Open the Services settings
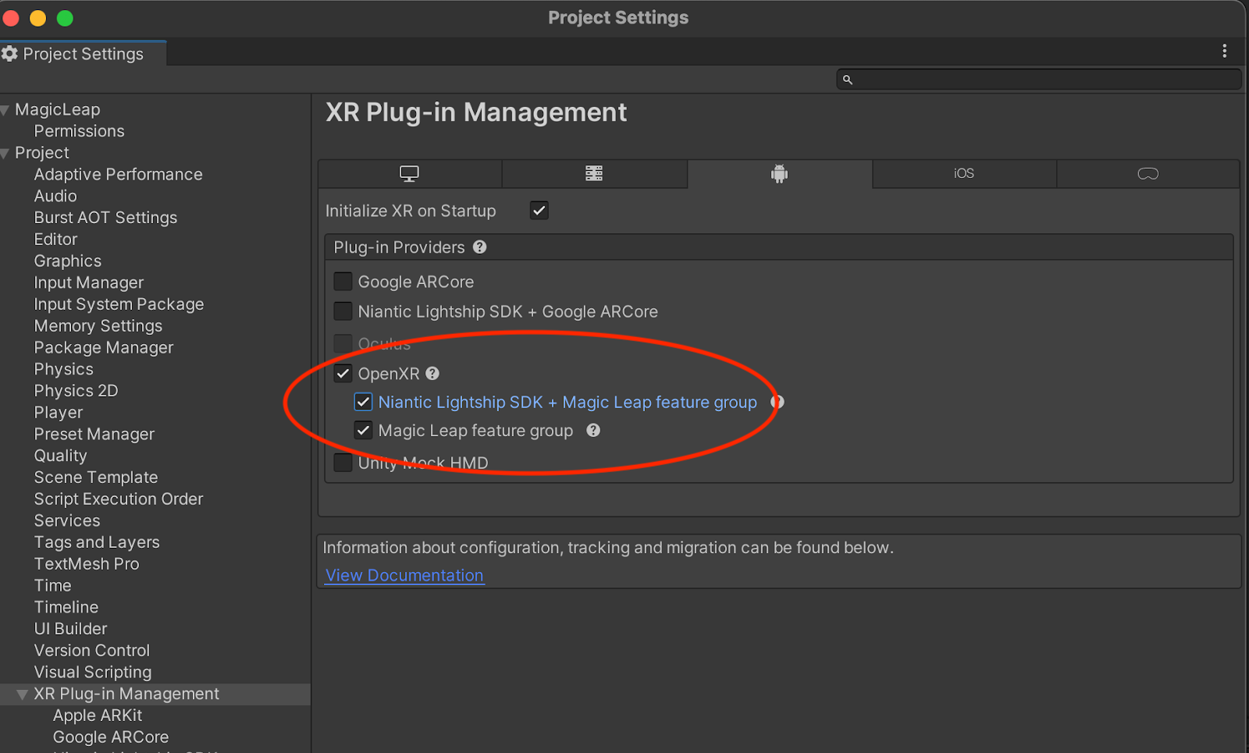The width and height of the screenshot is (1249, 753). coord(66,521)
